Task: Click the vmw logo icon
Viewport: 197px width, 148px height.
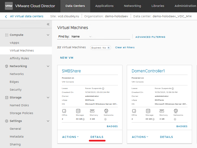Action: pyautogui.click(x=9, y=6)
